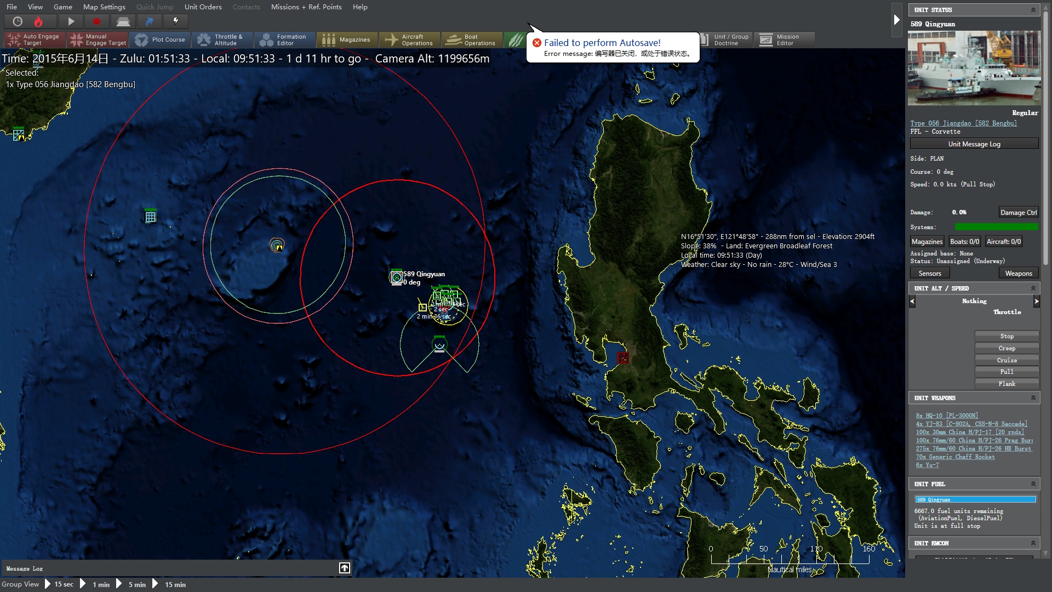Set throttle to Cruise
The width and height of the screenshot is (1052, 592).
pyautogui.click(x=1007, y=360)
